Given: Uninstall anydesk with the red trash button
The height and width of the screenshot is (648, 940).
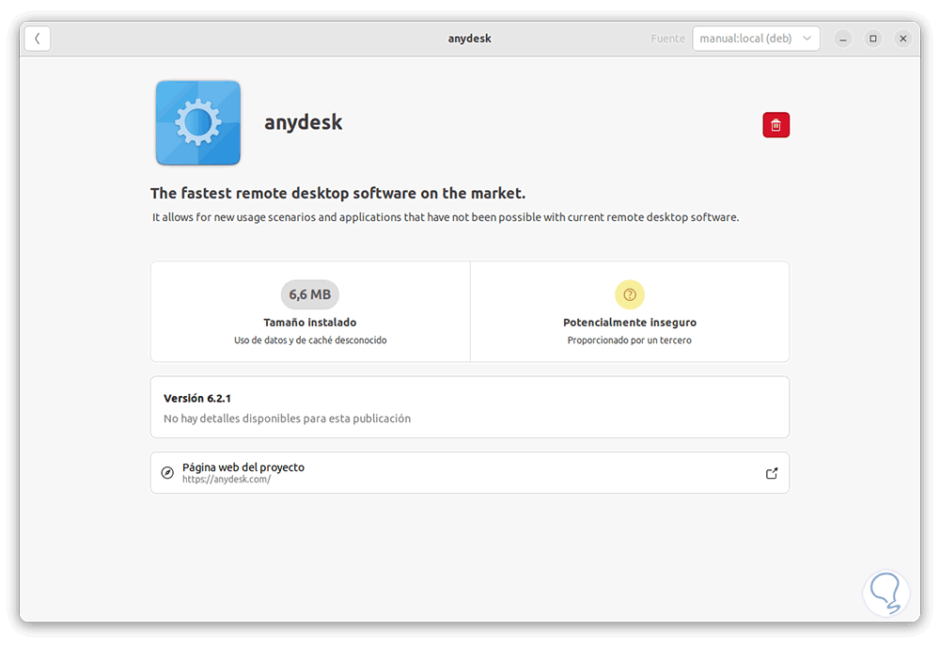Looking at the screenshot, I should (775, 125).
